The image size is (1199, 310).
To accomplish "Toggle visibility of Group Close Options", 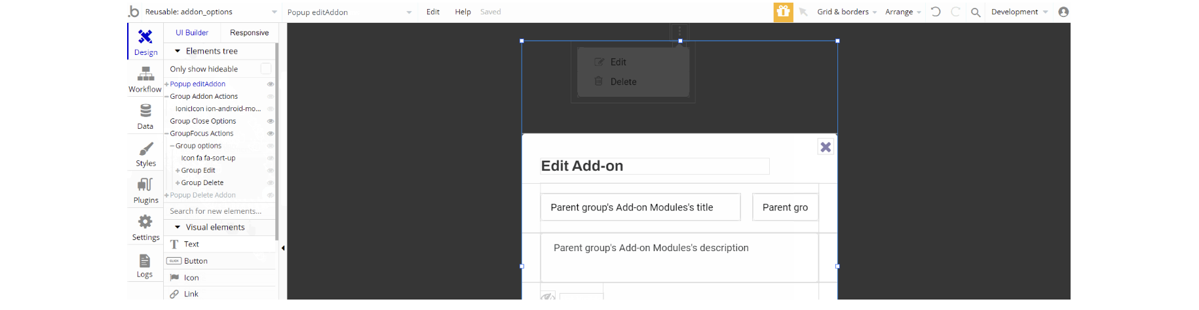I will point(270,121).
